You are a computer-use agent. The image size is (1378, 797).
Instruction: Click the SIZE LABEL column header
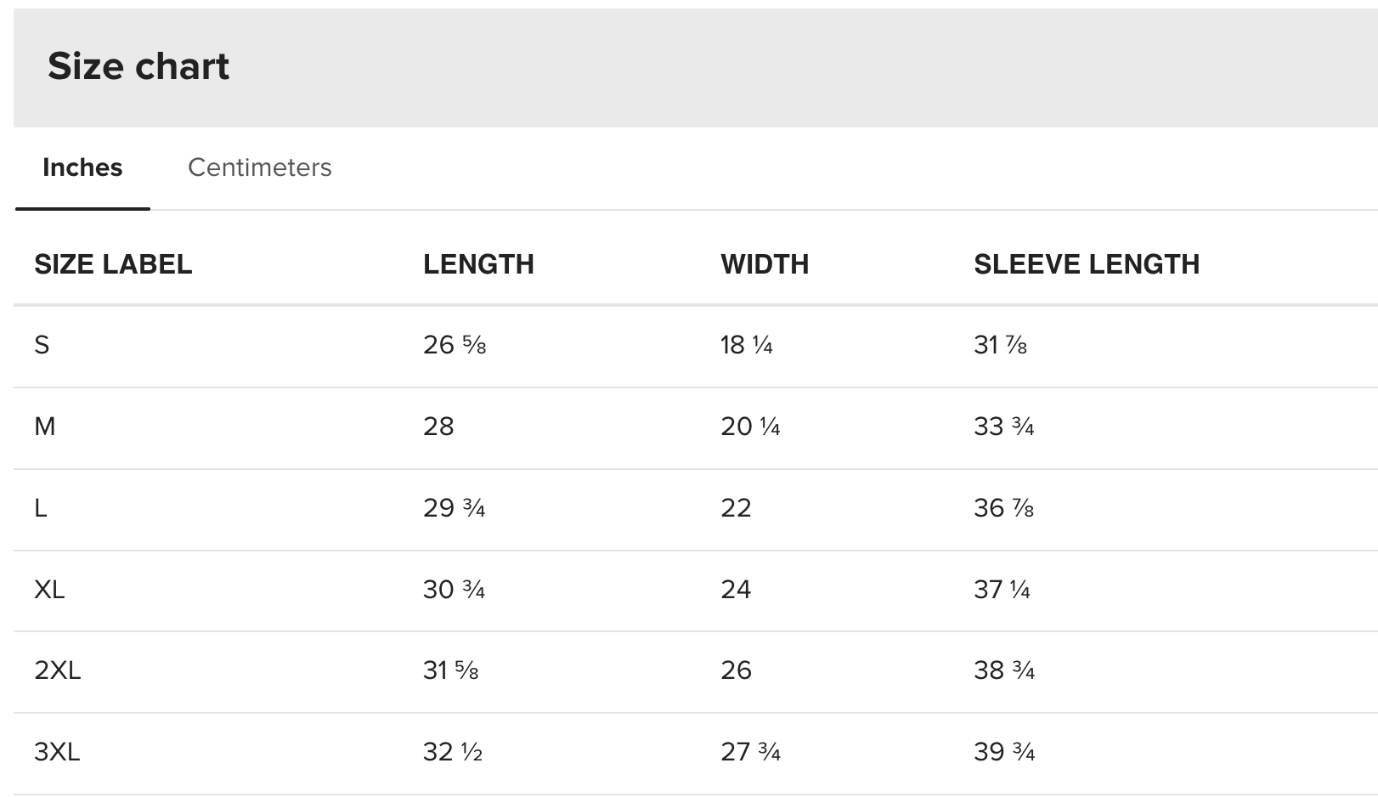114,263
